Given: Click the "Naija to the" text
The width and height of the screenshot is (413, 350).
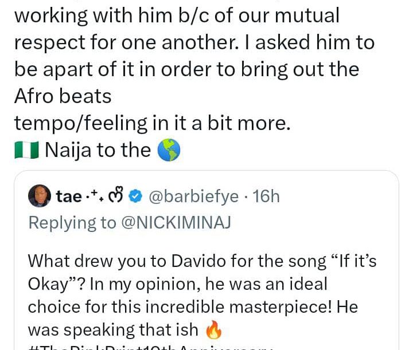Looking at the screenshot, I should (98, 150).
